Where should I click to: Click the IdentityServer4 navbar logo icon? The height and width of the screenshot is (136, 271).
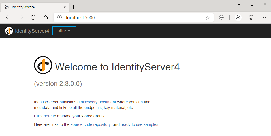(x=9, y=31)
